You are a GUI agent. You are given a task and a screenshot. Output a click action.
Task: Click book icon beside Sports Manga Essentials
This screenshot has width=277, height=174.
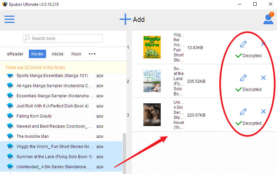click(x=10, y=76)
